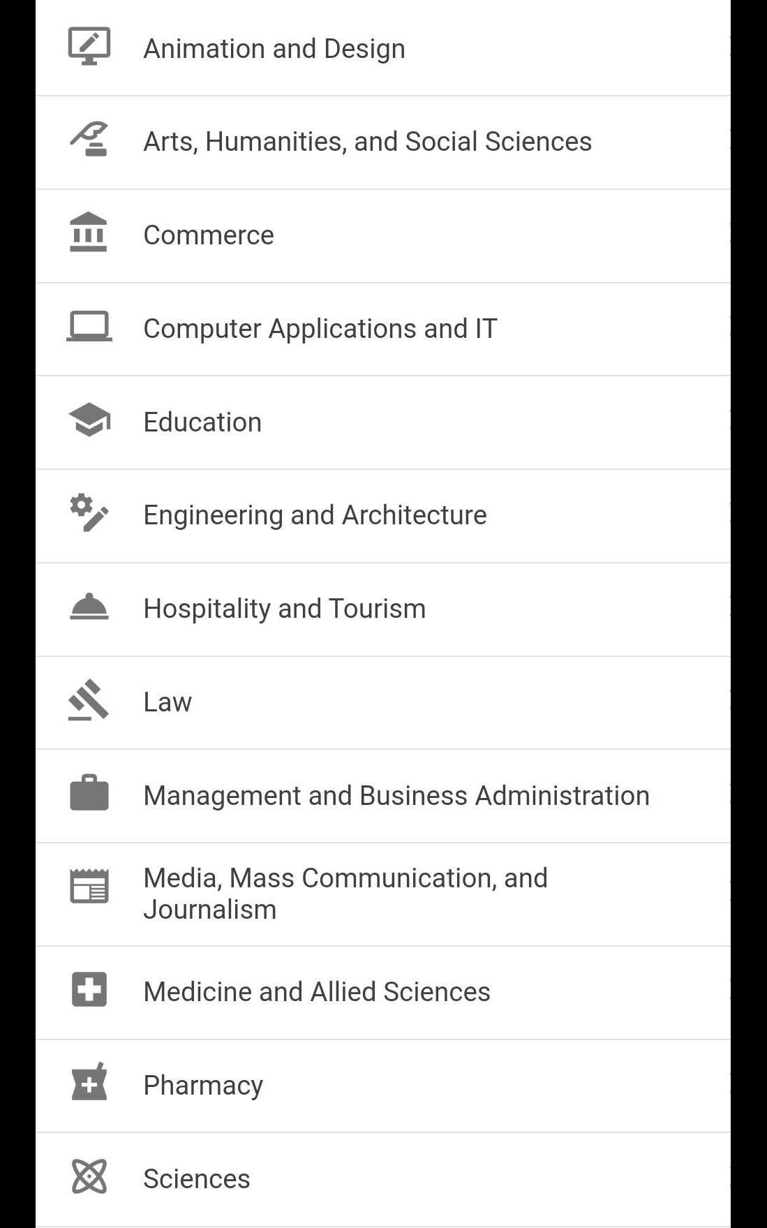Tap the Media newspaper icon
Image resolution: width=767 pixels, height=1228 pixels.
pyautogui.click(x=89, y=887)
